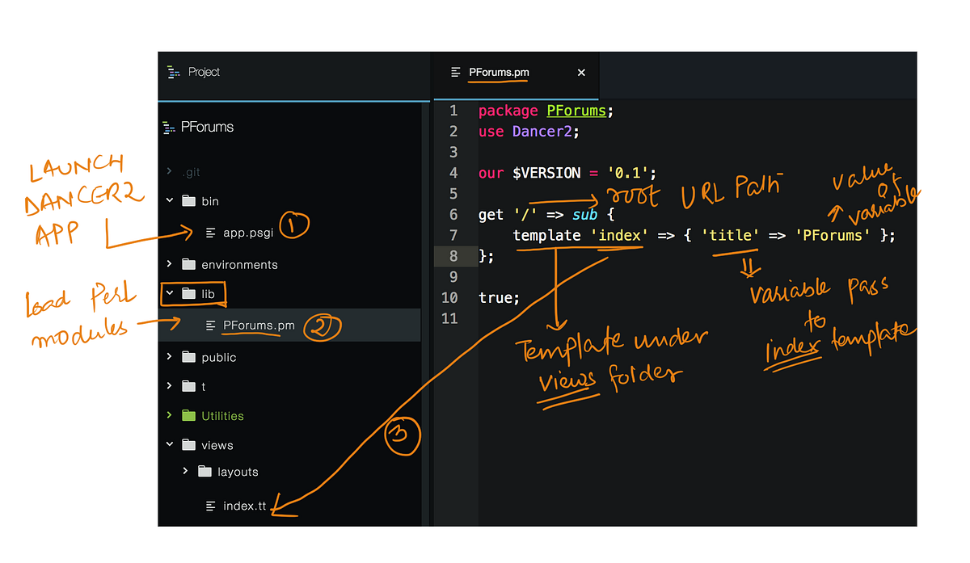970x563 pixels.
Task: Close the PForums.pm tab
Action: 581,72
